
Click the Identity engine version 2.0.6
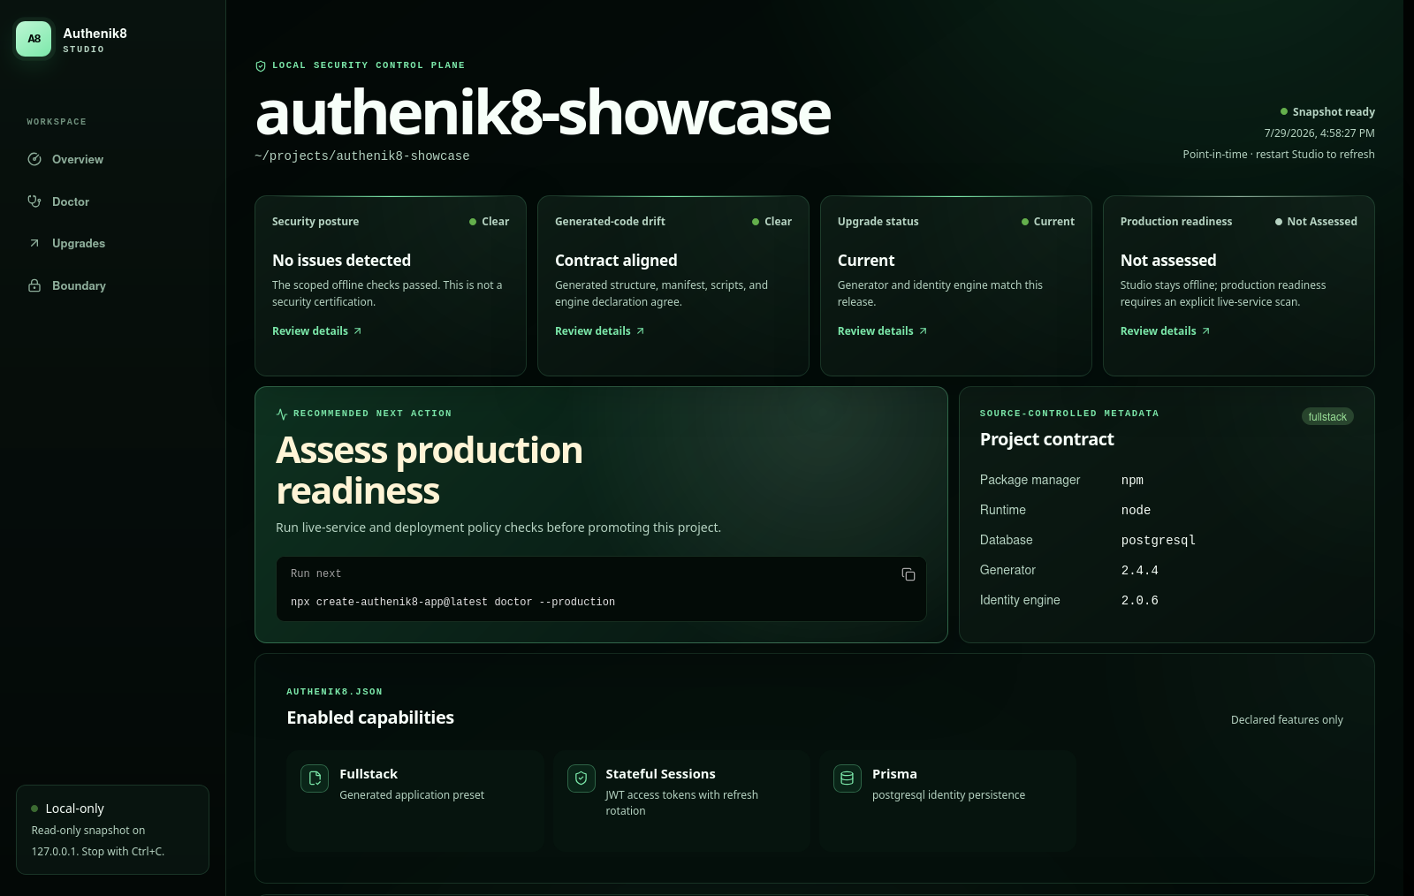(1139, 601)
